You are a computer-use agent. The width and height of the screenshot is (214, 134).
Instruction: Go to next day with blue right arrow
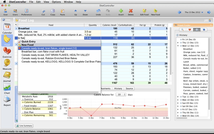point(209,12)
